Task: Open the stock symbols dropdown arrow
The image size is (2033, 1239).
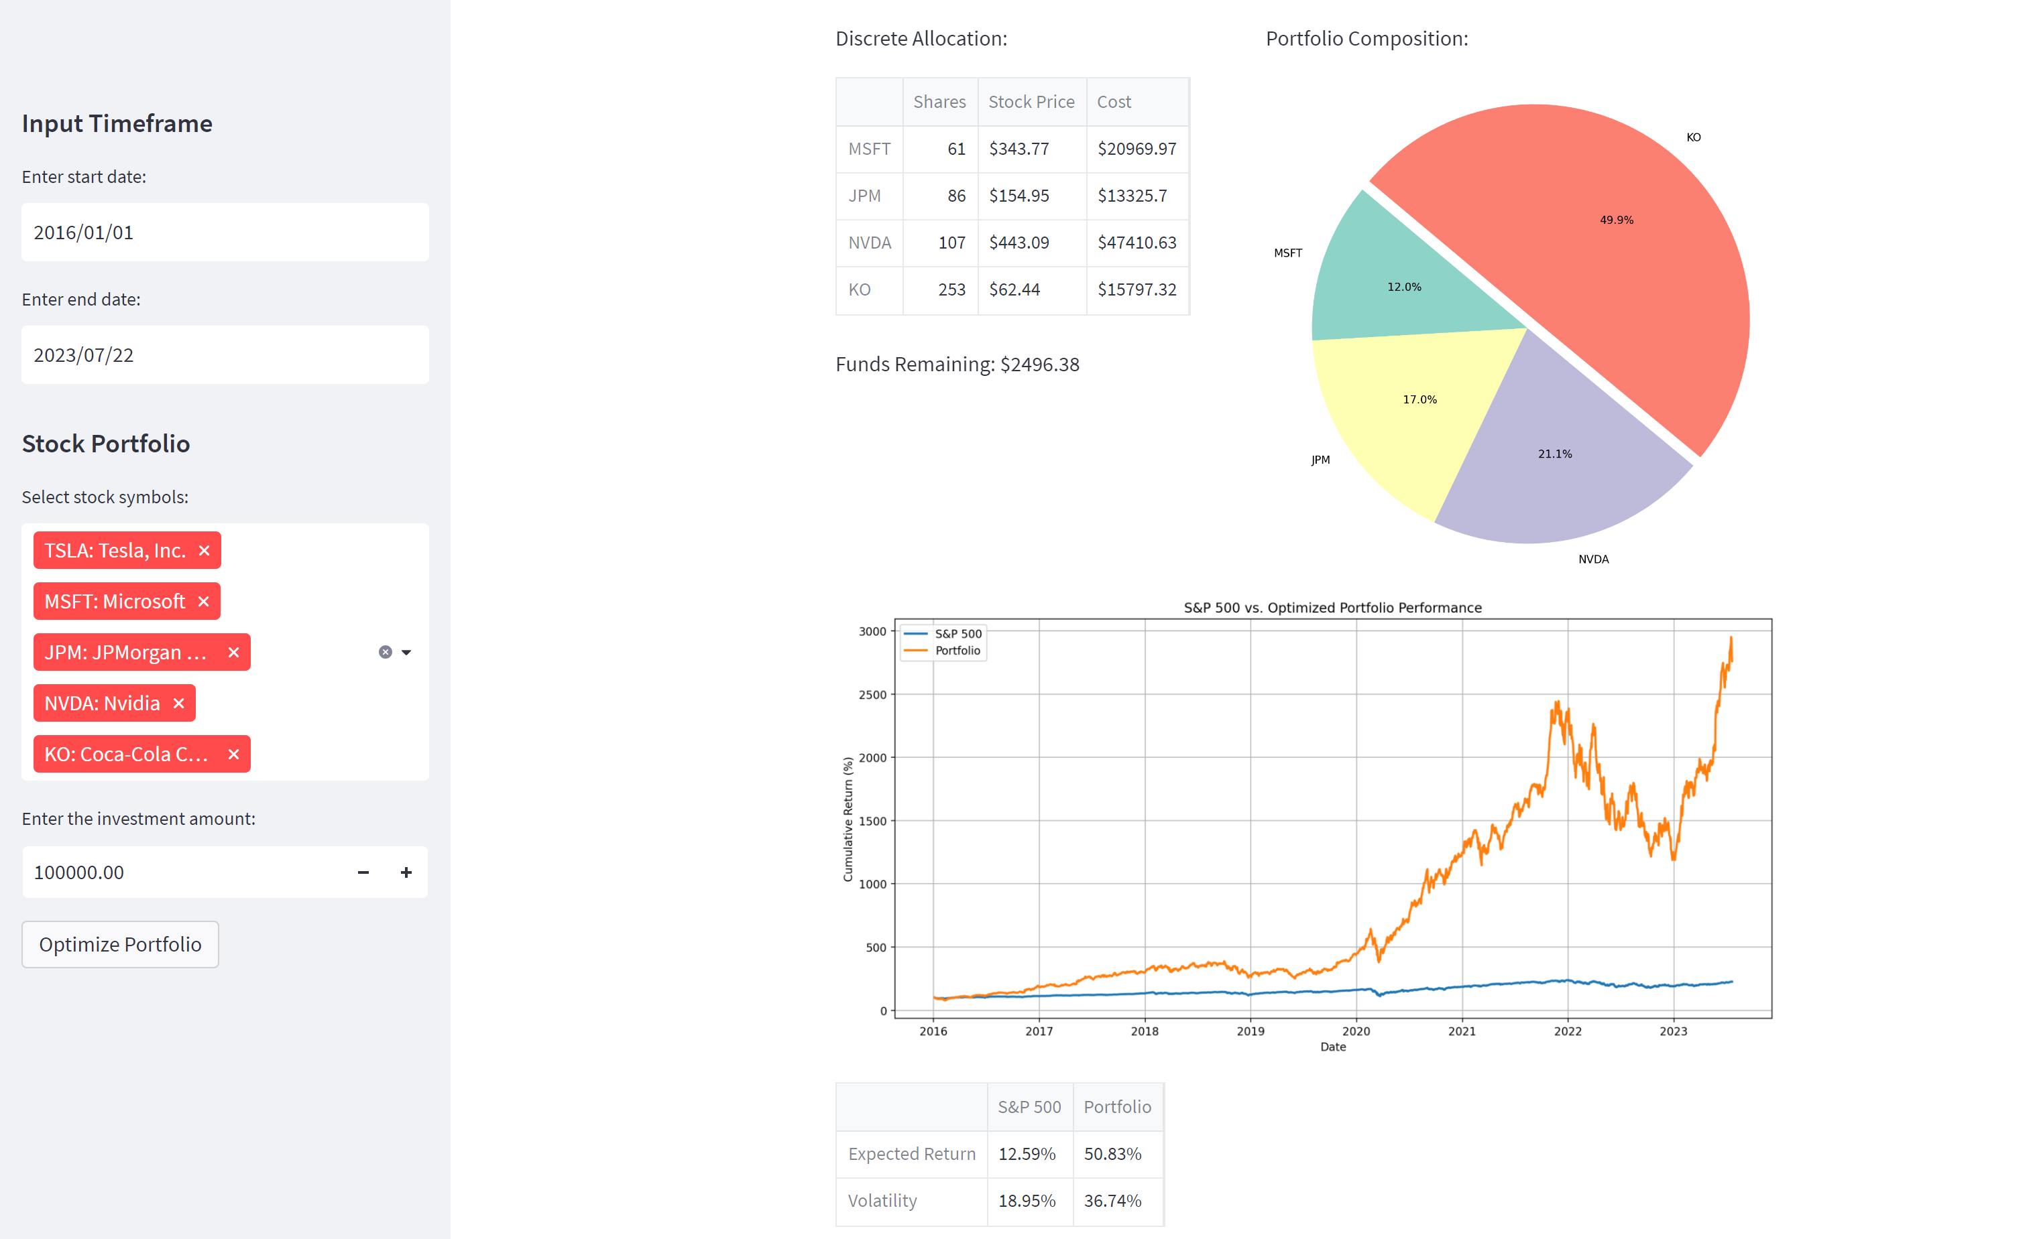Action: click(x=407, y=652)
